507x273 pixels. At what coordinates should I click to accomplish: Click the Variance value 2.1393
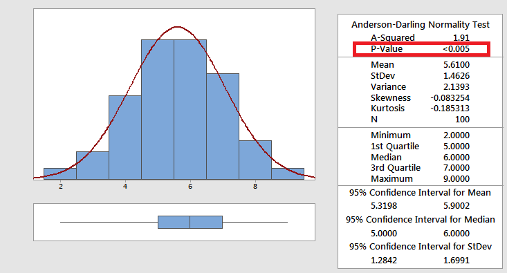457,87
